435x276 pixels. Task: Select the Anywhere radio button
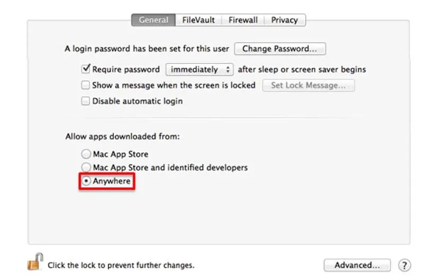click(86, 181)
